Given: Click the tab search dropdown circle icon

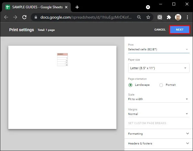Looking at the screenshot, I should (148, 7).
